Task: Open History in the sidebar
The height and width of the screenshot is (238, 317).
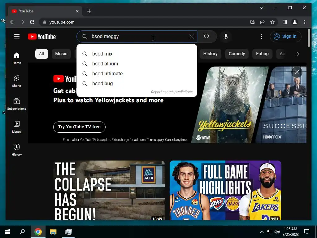Action: click(17, 150)
